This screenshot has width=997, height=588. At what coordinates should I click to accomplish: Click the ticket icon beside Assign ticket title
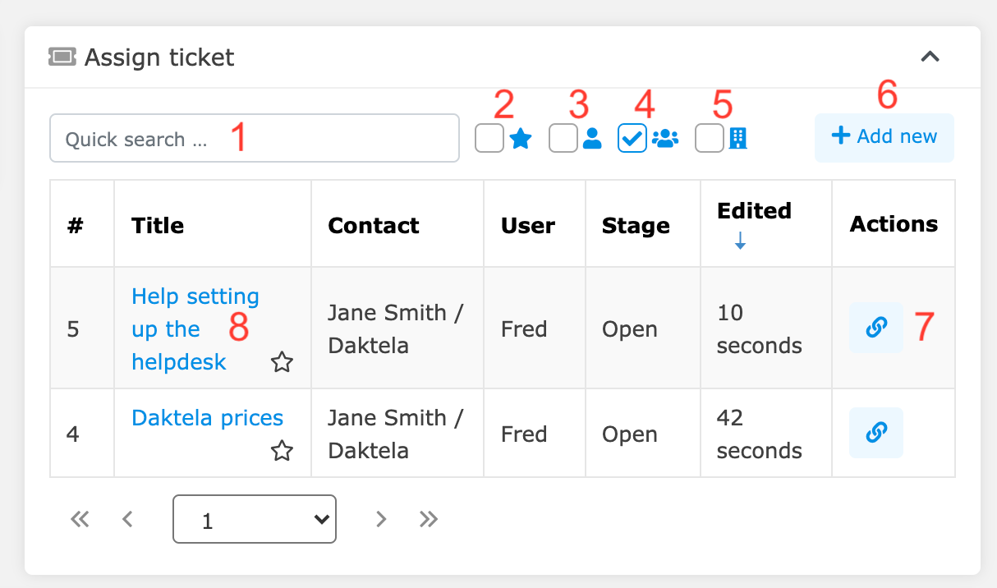point(62,57)
